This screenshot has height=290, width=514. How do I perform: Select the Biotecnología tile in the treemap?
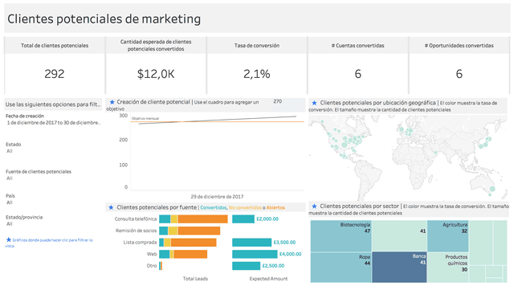[x=341, y=236]
